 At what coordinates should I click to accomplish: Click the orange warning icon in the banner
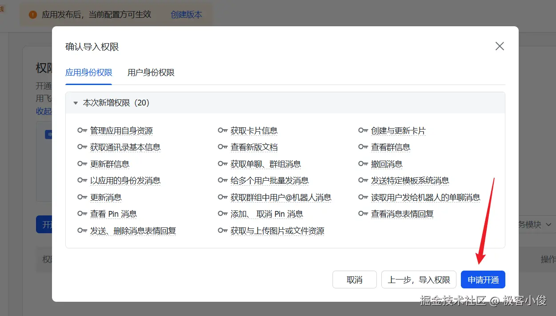[x=32, y=15]
